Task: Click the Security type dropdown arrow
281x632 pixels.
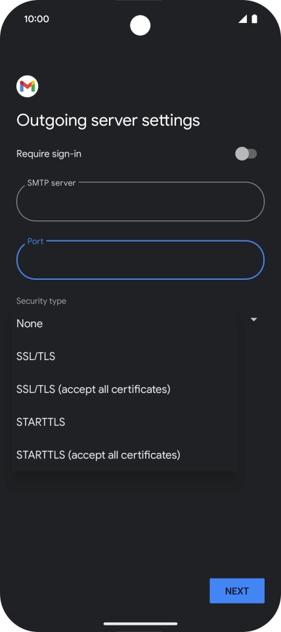Action: (x=253, y=320)
